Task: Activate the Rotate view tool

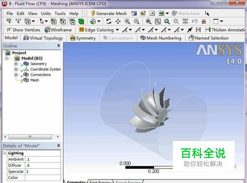Action: [109, 21]
